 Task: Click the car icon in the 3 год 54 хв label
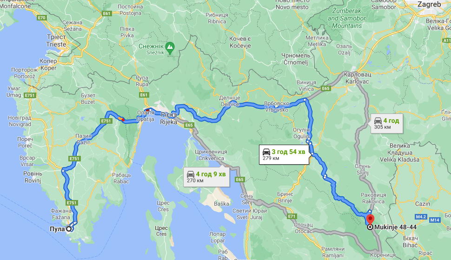click(x=266, y=152)
